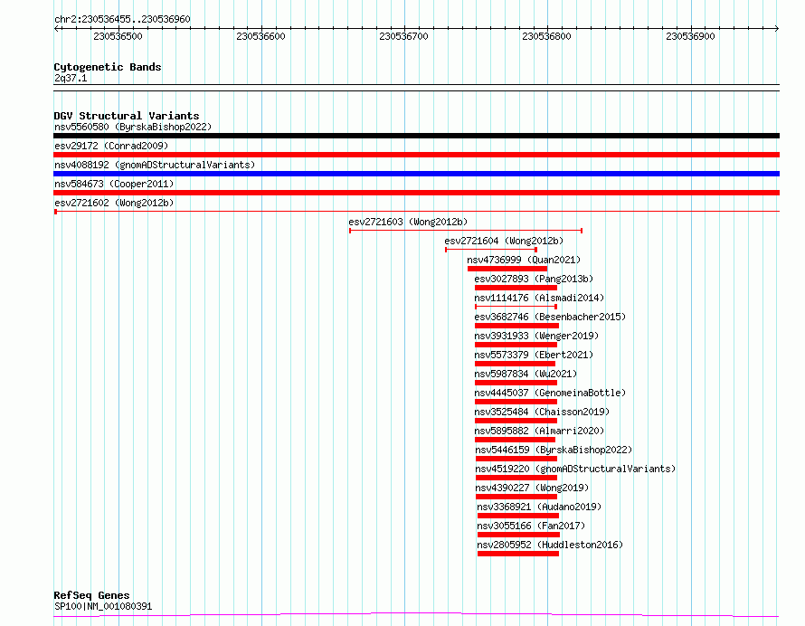This screenshot has height=626, width=805.
Task: Click ruler position 230536800
Action: [x=546, y=36]
